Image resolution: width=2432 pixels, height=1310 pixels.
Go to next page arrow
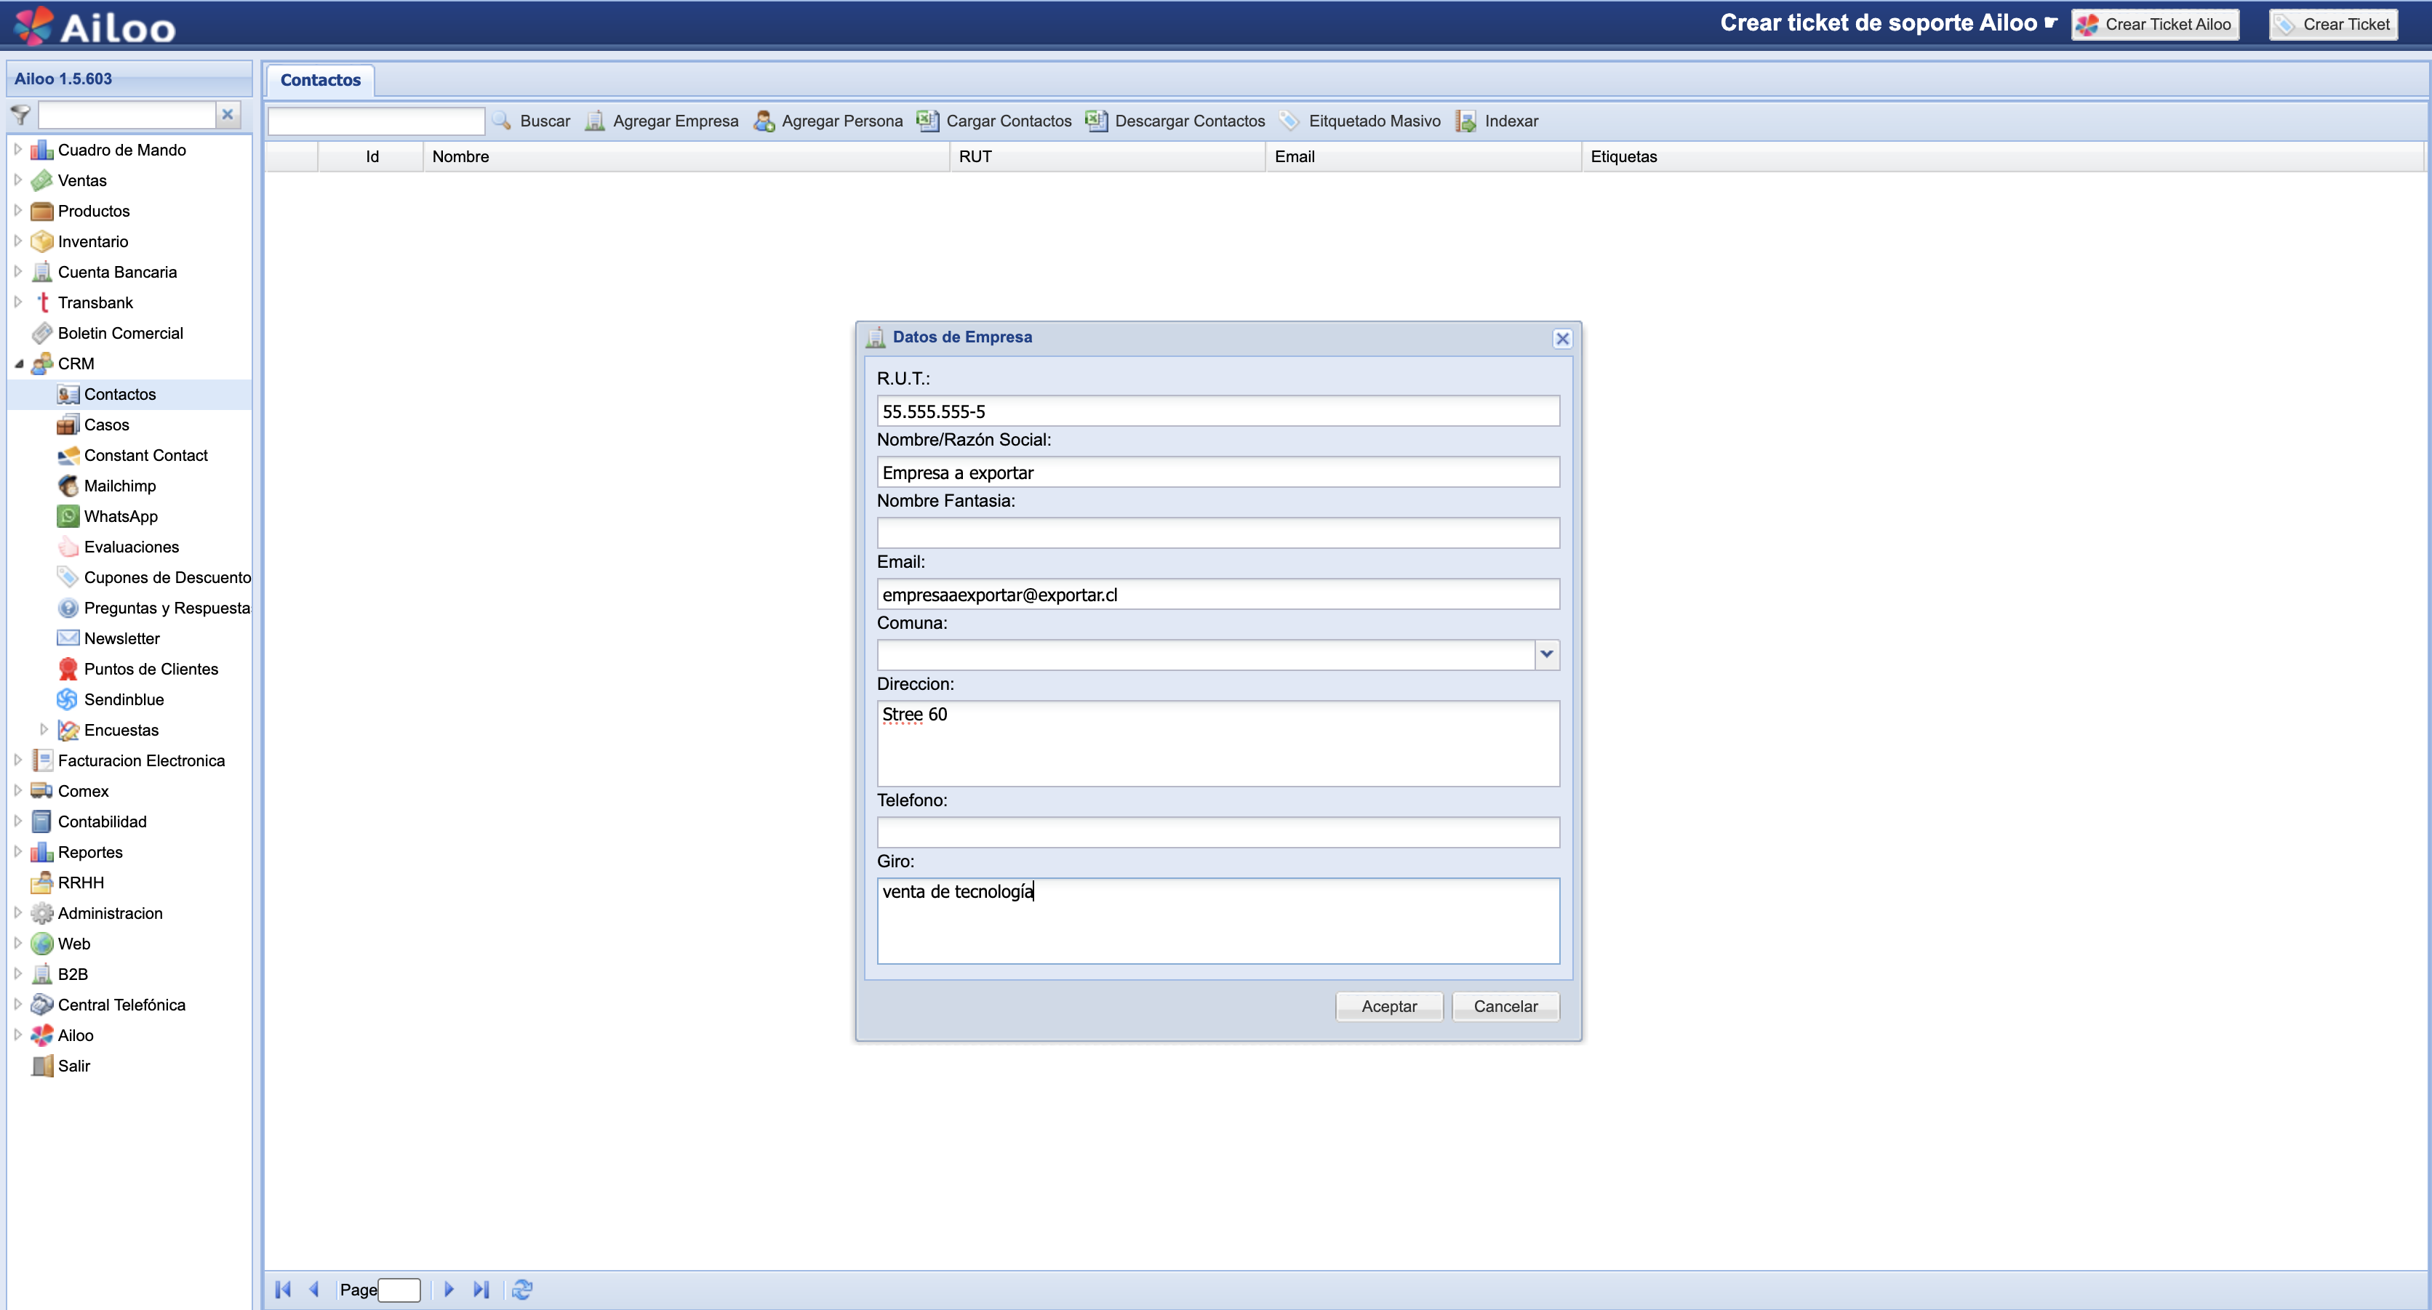click(449, 1289)
